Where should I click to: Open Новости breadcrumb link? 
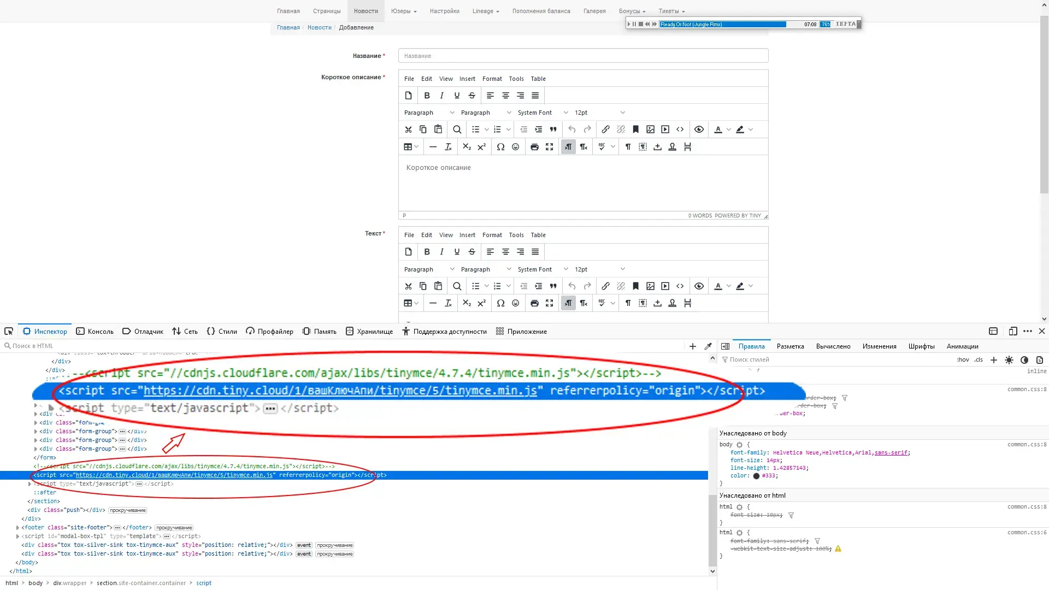[319, 27]
